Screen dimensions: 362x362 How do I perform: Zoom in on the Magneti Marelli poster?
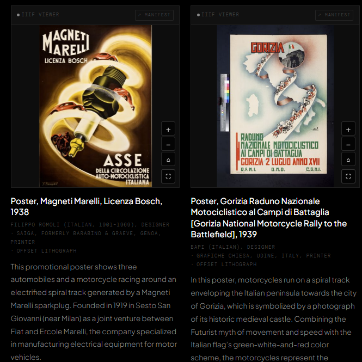pyautogui.click(x=168, y=130)
